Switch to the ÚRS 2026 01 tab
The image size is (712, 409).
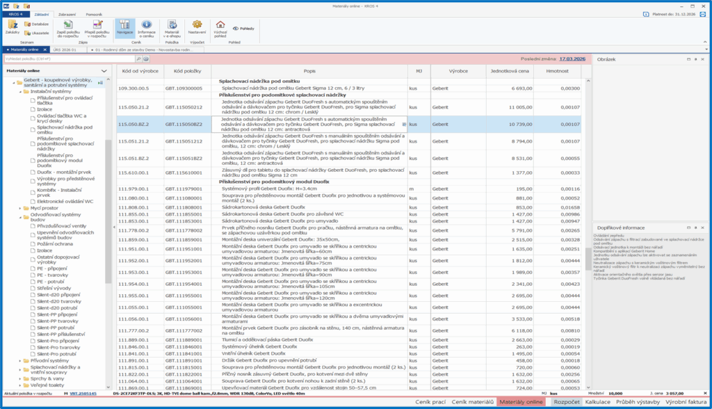[x=65, y=49]
